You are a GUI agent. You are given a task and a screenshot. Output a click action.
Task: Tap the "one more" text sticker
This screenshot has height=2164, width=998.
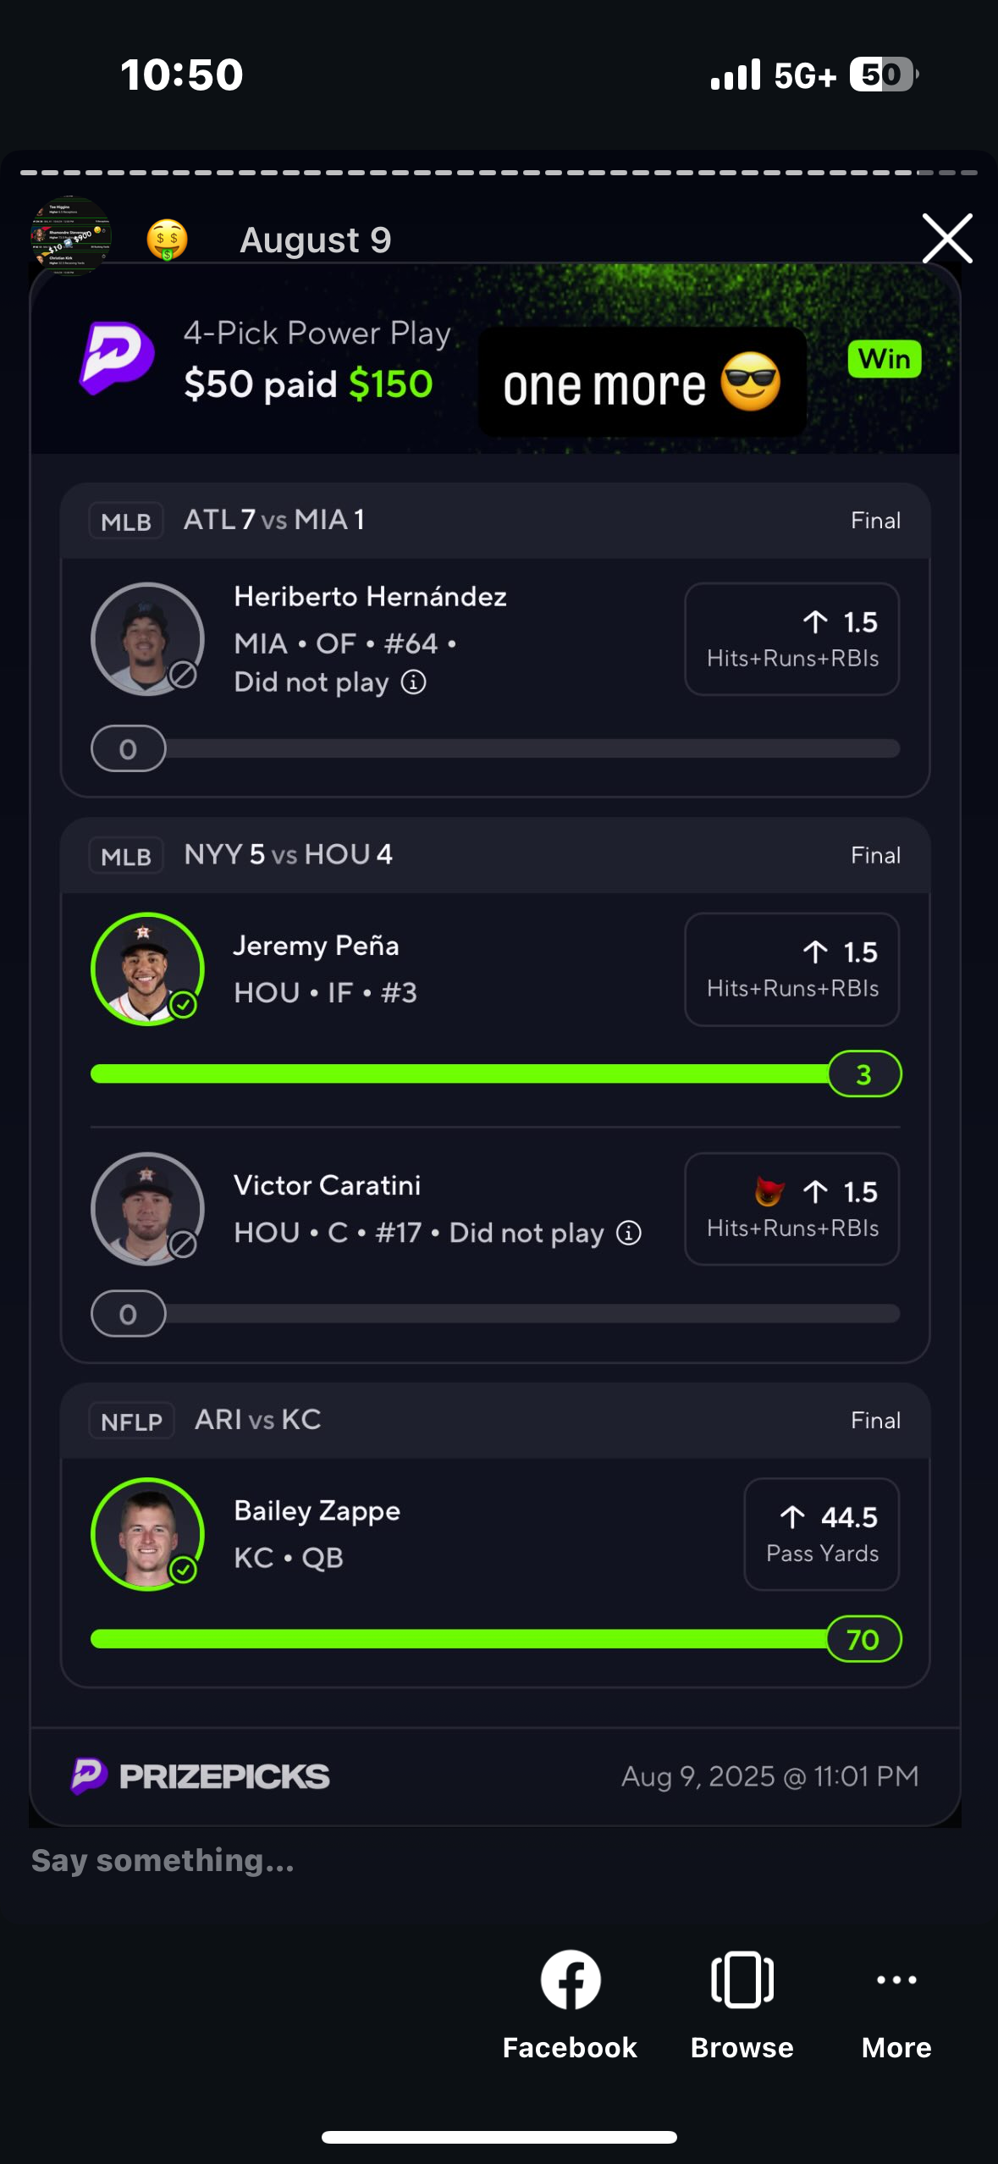(x=642, y=384)
